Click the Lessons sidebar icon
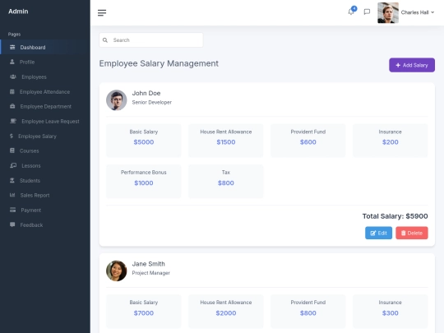The image size is (444, 333). tap(13, 165)
